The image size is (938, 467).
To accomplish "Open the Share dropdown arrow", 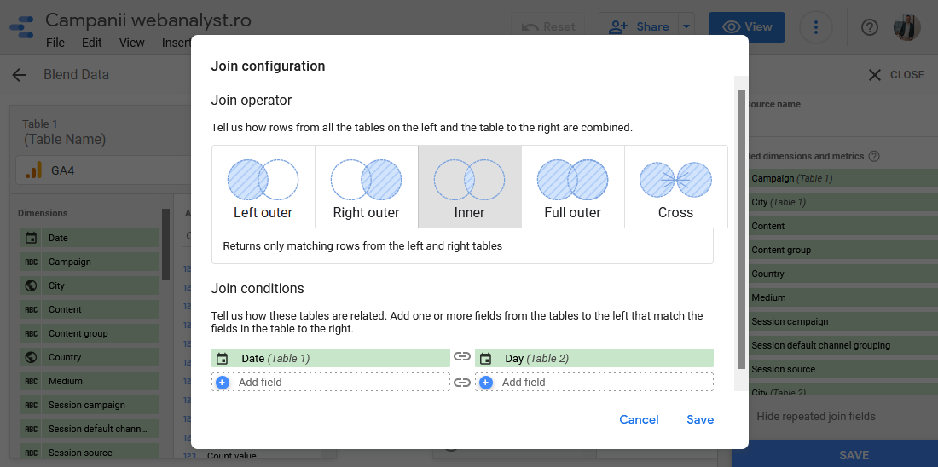I will tap(686, 27).
